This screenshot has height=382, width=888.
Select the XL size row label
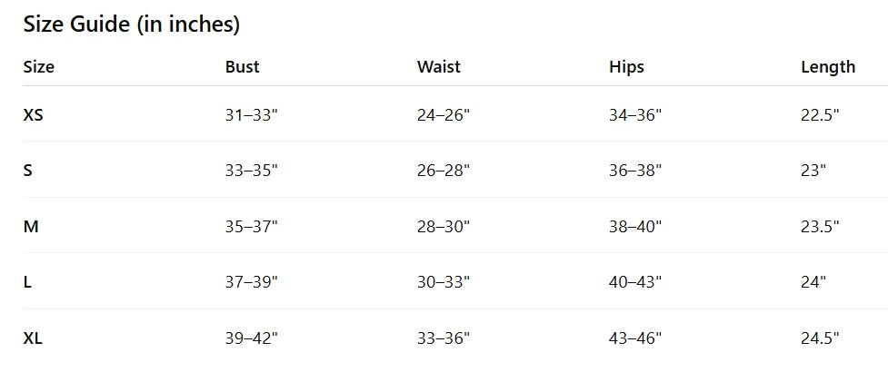33,338
